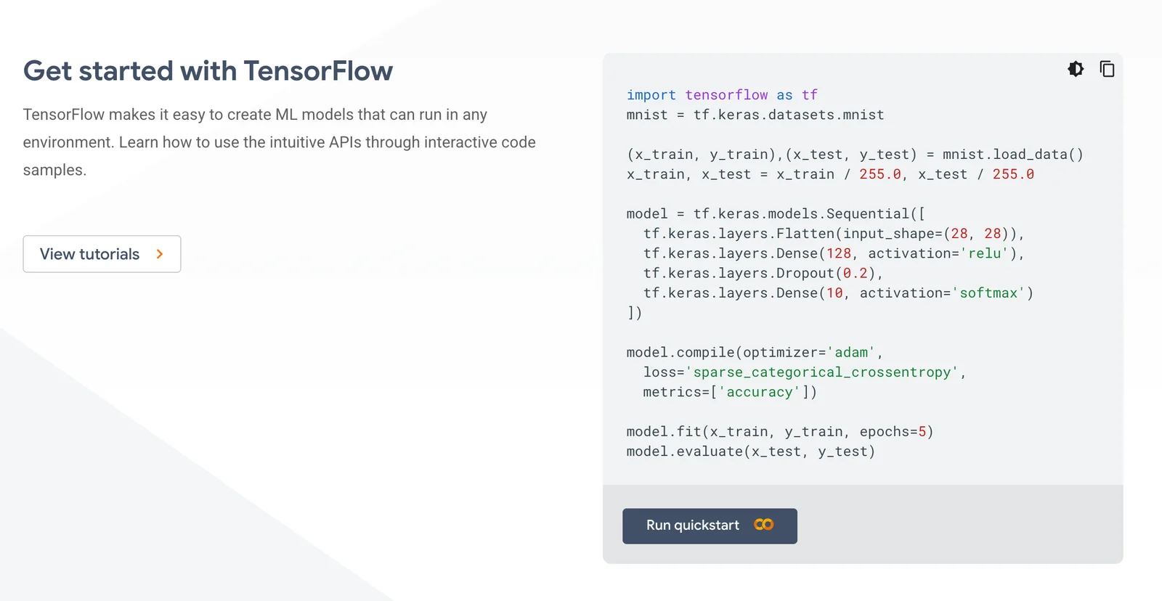1162x601 pixels.
Task: Click the 'softmax' activation string
Action: 988,293
